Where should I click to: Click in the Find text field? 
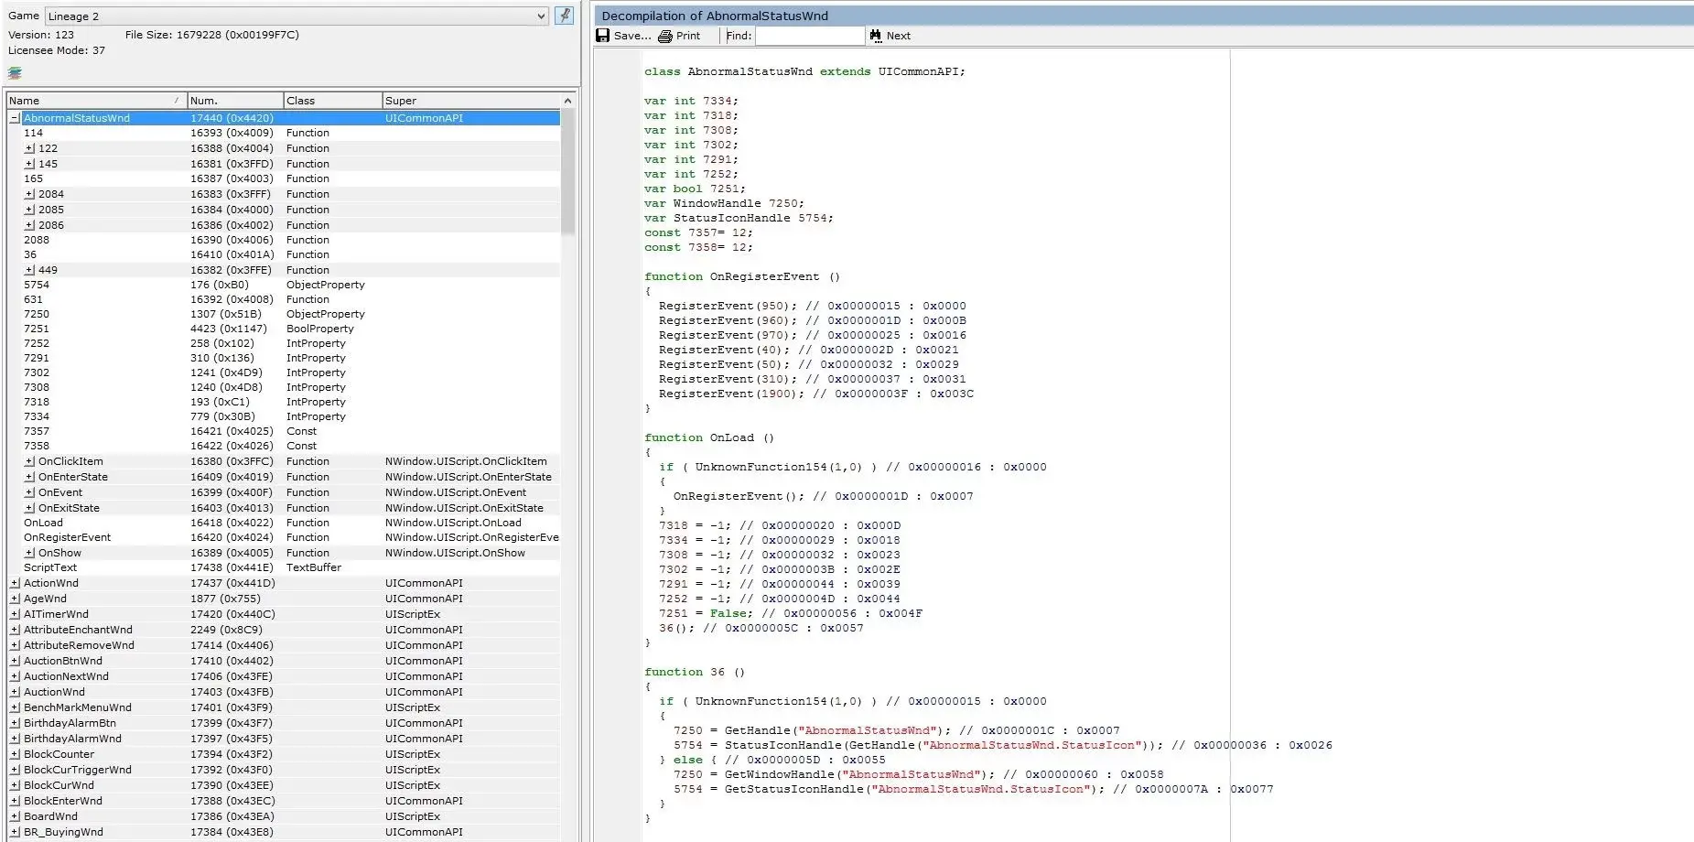click(x=810, y=36)
